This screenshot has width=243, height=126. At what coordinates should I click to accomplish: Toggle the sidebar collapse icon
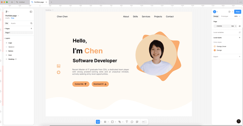(x=31, y=12)
